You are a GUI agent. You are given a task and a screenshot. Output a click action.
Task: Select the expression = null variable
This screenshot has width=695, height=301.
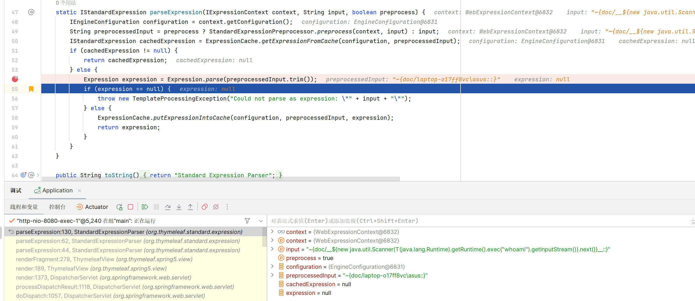click(x=309, y=293)
